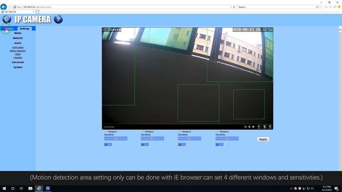Toggle the Window1 checkbox
This screenshot has height=192, width=342.
(x=106, y=132)
